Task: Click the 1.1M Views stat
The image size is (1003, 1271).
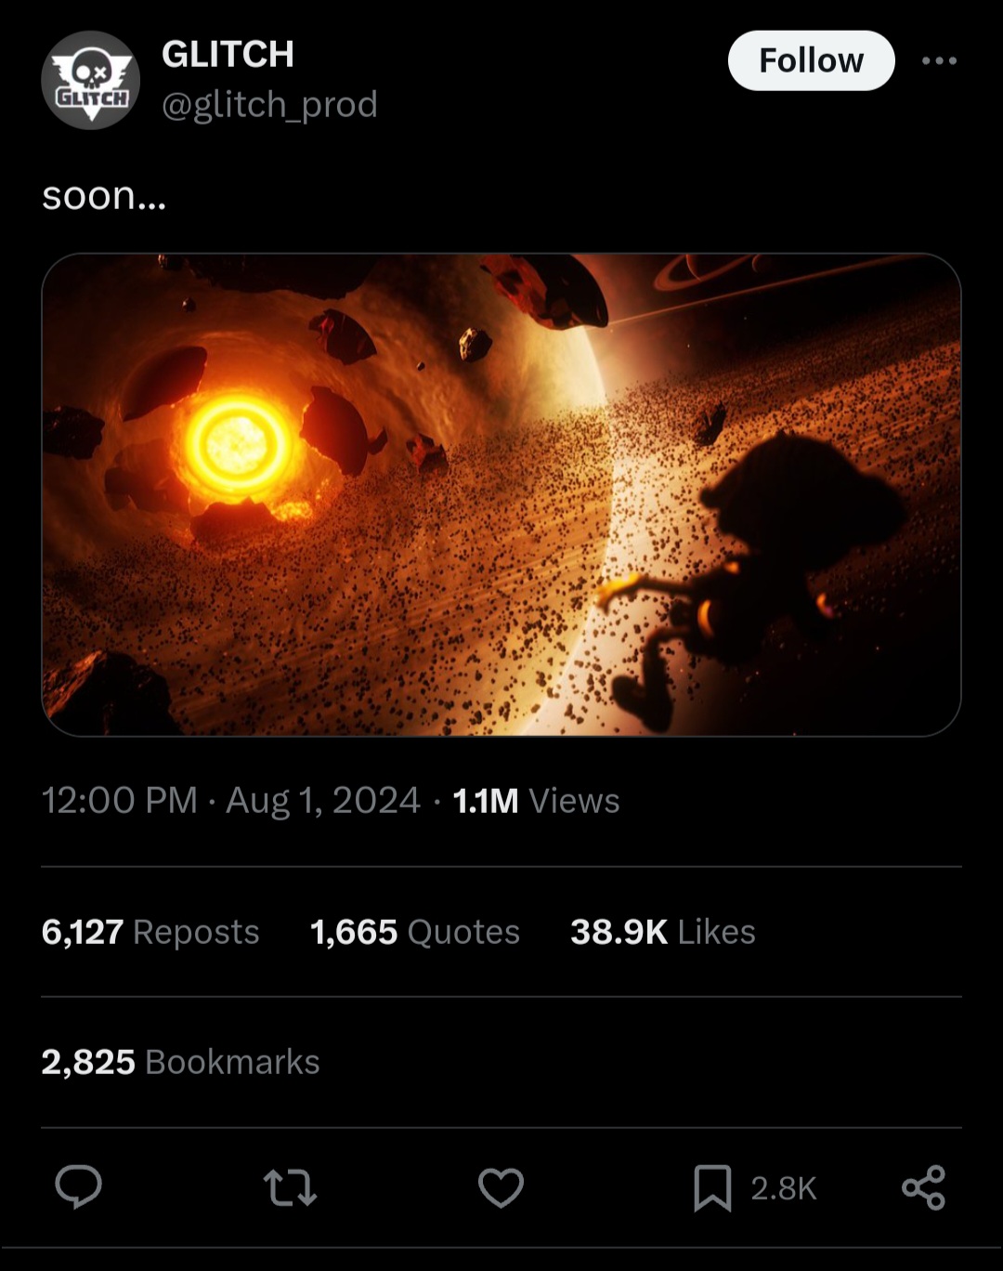Action: (536, 800)
